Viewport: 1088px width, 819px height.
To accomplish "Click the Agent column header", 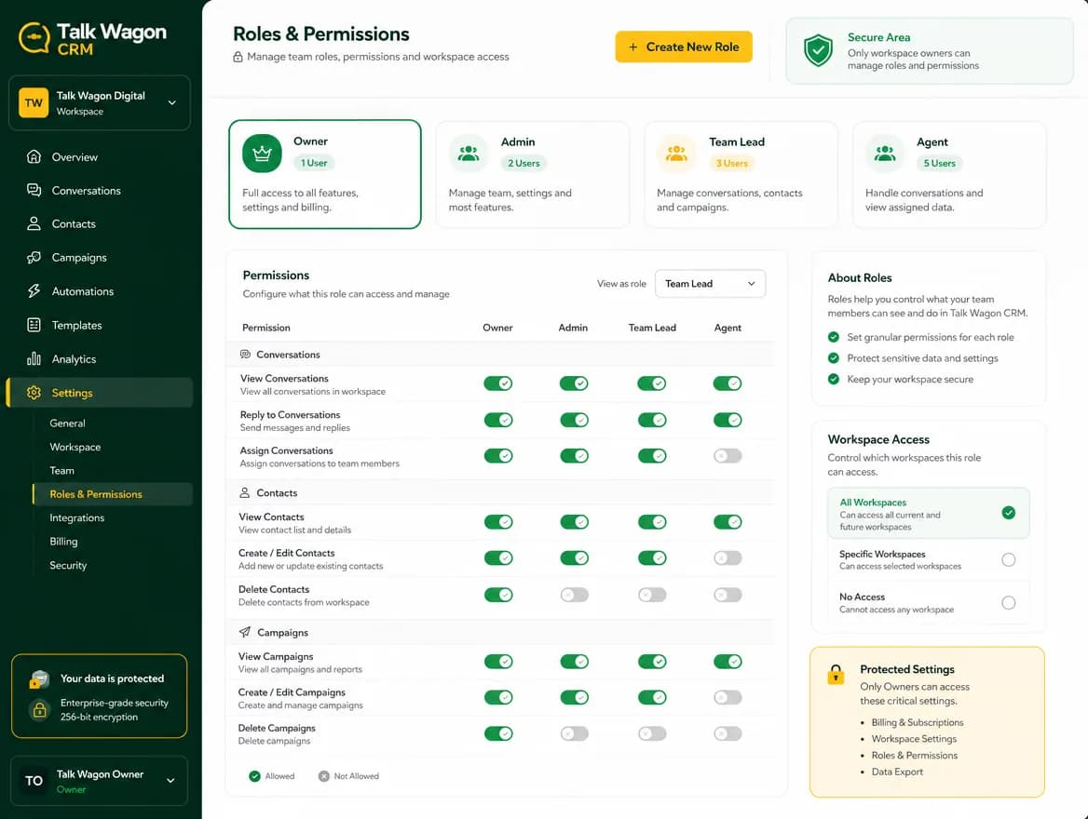I will click(x=728, y=328).
